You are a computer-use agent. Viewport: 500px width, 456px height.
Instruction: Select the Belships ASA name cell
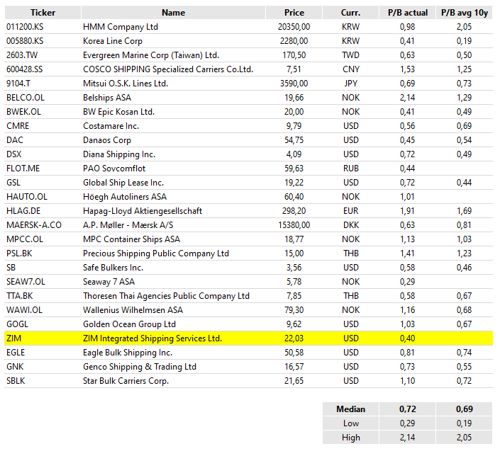(173, 98)
